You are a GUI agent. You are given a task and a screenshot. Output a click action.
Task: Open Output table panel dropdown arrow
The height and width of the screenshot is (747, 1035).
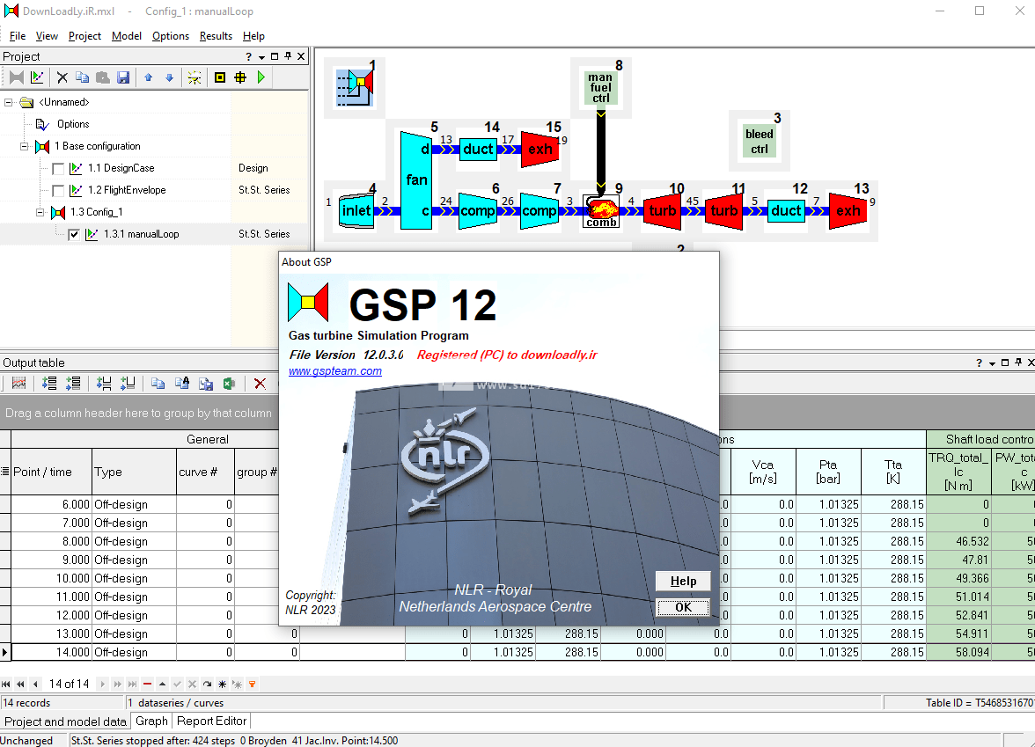coord(992,363)
